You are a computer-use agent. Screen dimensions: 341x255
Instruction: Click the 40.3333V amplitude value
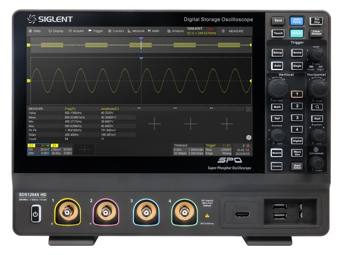(107, 113)
